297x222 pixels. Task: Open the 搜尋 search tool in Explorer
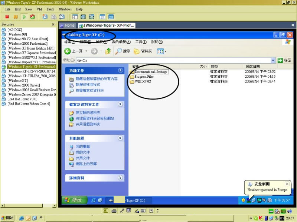click(123, 51)
